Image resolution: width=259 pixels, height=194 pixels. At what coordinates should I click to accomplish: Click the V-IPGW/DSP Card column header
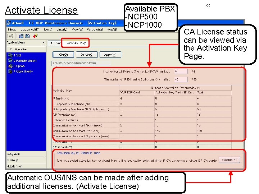[x=137, y=93]
